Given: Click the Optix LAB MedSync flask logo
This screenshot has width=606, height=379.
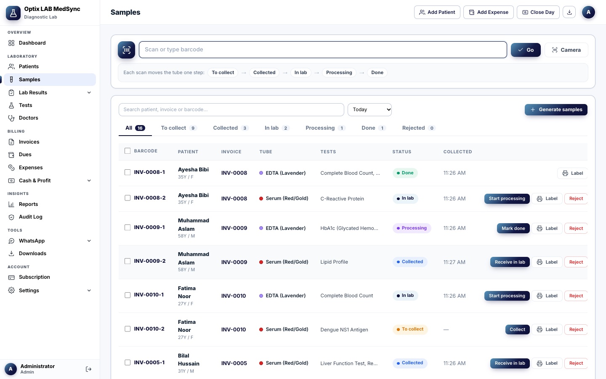Looking at the screenshot, I should point(13,13).
